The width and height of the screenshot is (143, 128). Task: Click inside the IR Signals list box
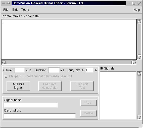tap(118, 95)
